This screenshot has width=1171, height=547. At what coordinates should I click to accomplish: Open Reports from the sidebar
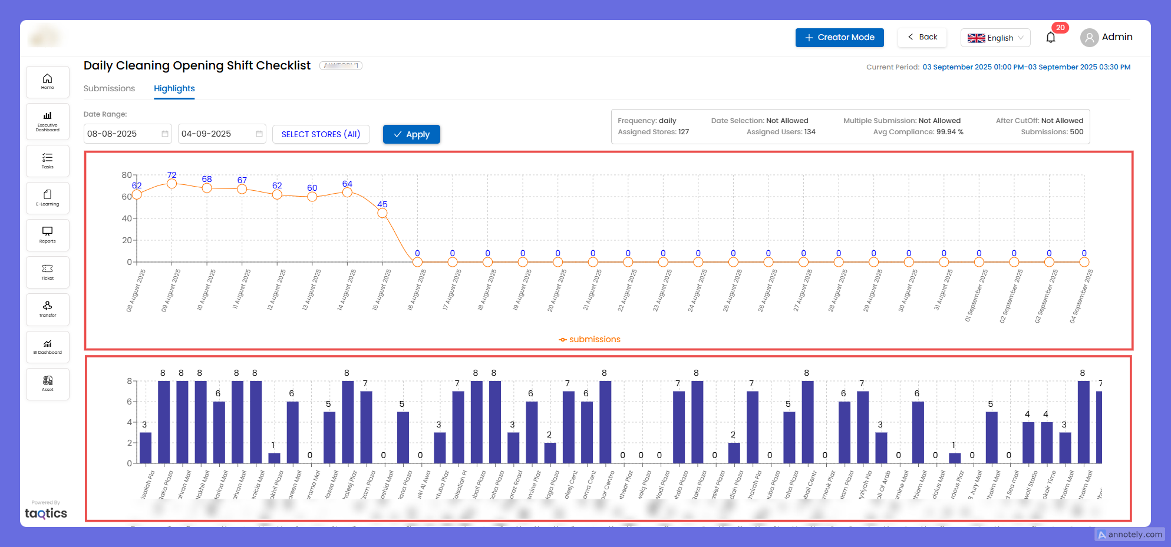(x=47, y=235)
